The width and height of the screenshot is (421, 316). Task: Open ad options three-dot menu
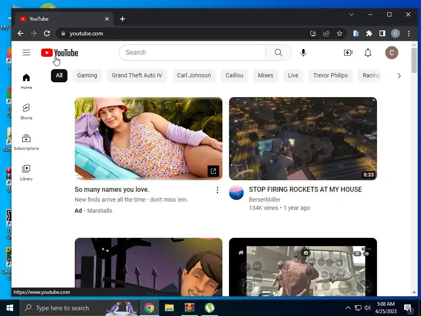[x=217, y=190]
